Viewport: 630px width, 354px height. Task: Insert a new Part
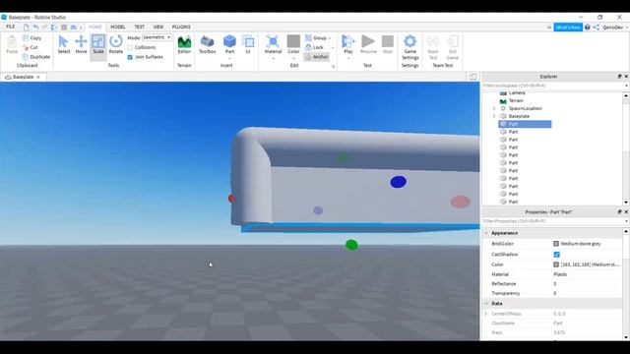tap(229, 44)
